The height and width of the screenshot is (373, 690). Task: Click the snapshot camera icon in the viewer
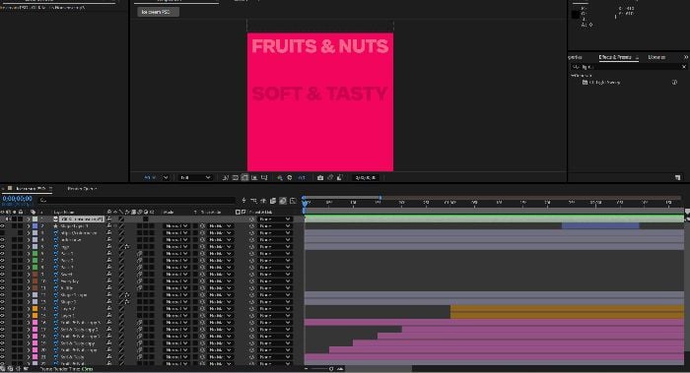pos(320,177)
